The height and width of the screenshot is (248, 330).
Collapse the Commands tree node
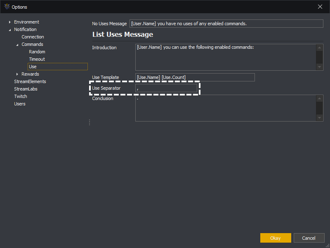click(x=17, y=45)
